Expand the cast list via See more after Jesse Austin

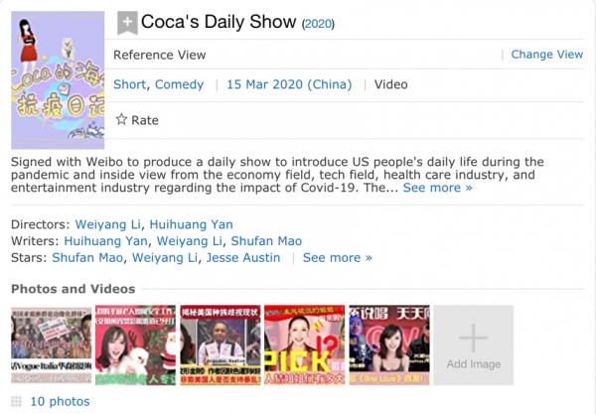coord(337,258)
